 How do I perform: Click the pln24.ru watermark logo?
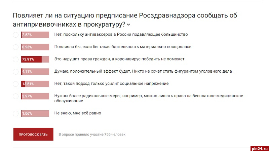259,148
